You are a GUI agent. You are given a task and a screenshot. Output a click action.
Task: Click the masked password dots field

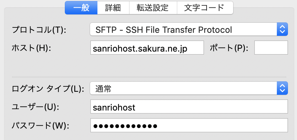(x=189, y=126)
